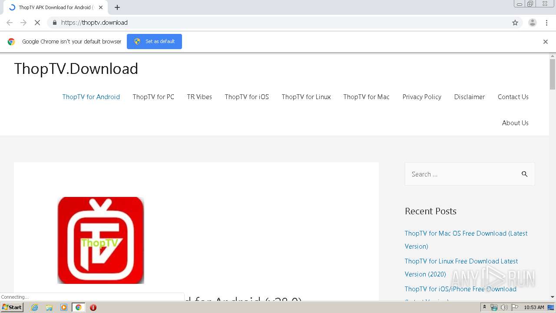556x313 pixels.
Task: Click the red ThopTV logo image
Action: pyautogui.click(x=101, y=240)
